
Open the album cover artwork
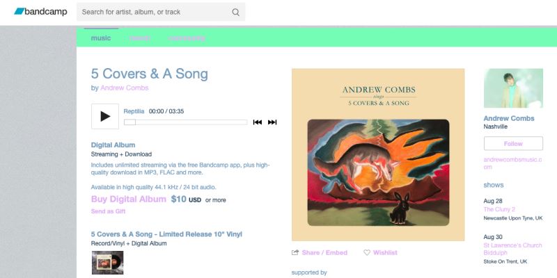(x=378, y=154)
